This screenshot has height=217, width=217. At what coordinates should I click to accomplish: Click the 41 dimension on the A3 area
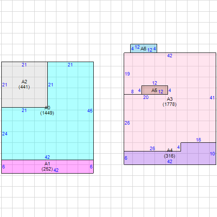tap(212, 98)
